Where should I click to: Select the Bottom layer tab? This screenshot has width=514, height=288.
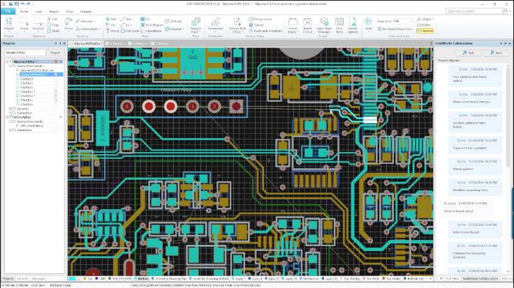142,278
